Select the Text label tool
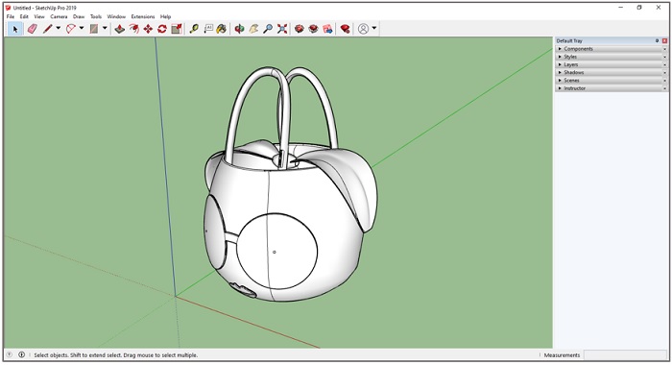Viewport: 672px width, 365px height. coord(208,29)
